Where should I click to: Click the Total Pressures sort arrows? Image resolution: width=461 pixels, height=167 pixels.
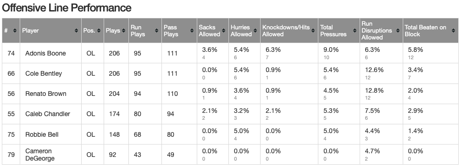(355, 31)
